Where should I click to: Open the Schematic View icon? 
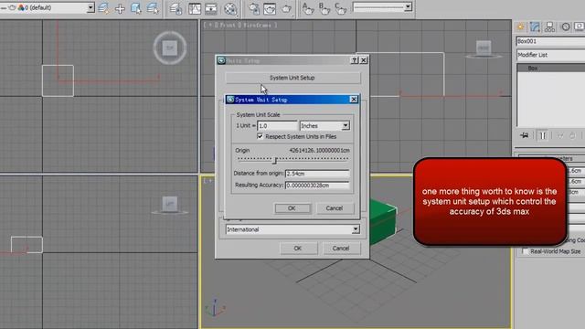211,8
